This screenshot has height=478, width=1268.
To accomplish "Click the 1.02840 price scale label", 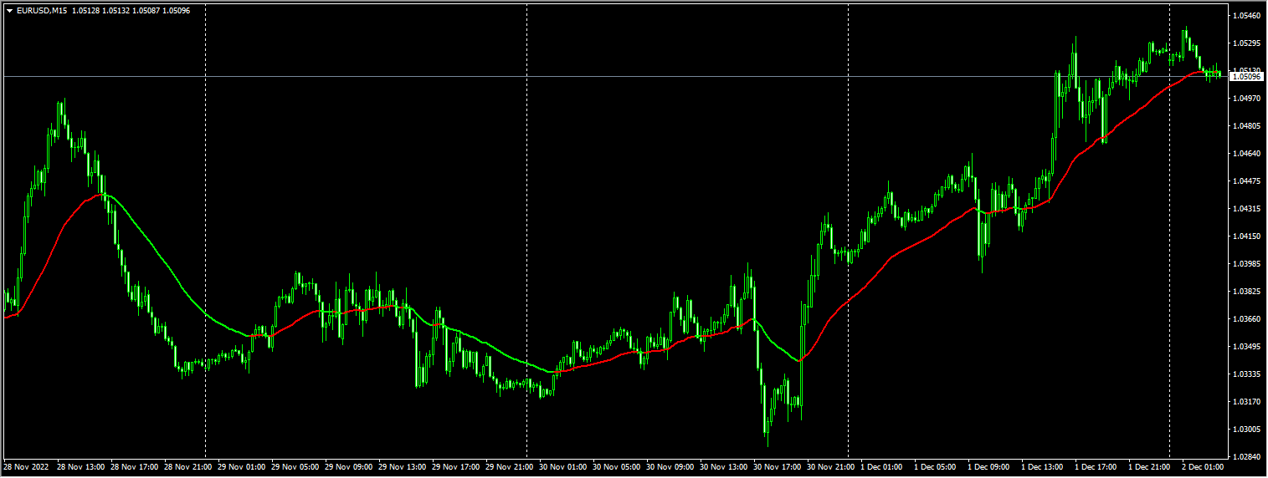I will click(1248, 457).
